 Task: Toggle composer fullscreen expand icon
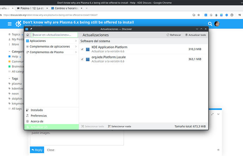(x=212, y=114)
